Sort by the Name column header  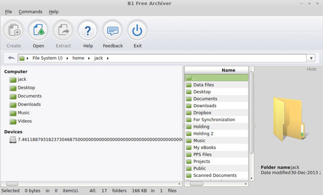pyautogui.click(x=217, y=70)
